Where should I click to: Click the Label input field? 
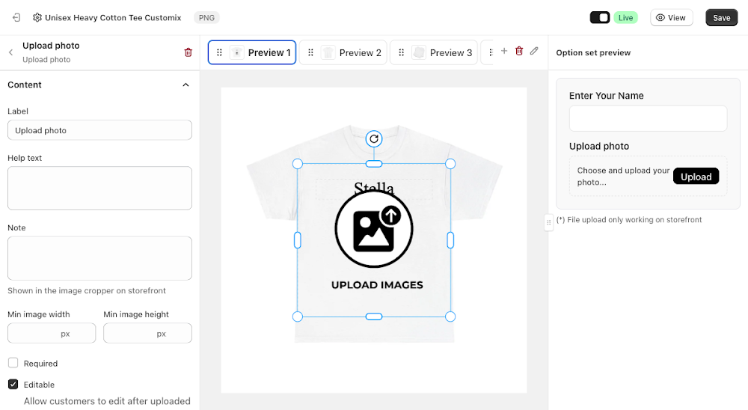(99, 130)
